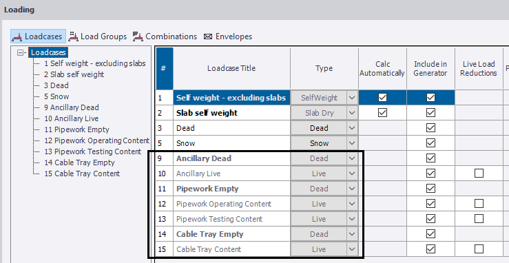Open Type dropdown for Pipework Testing Content
This screenshot has height=263, width=509.
(x=352, y=219)
